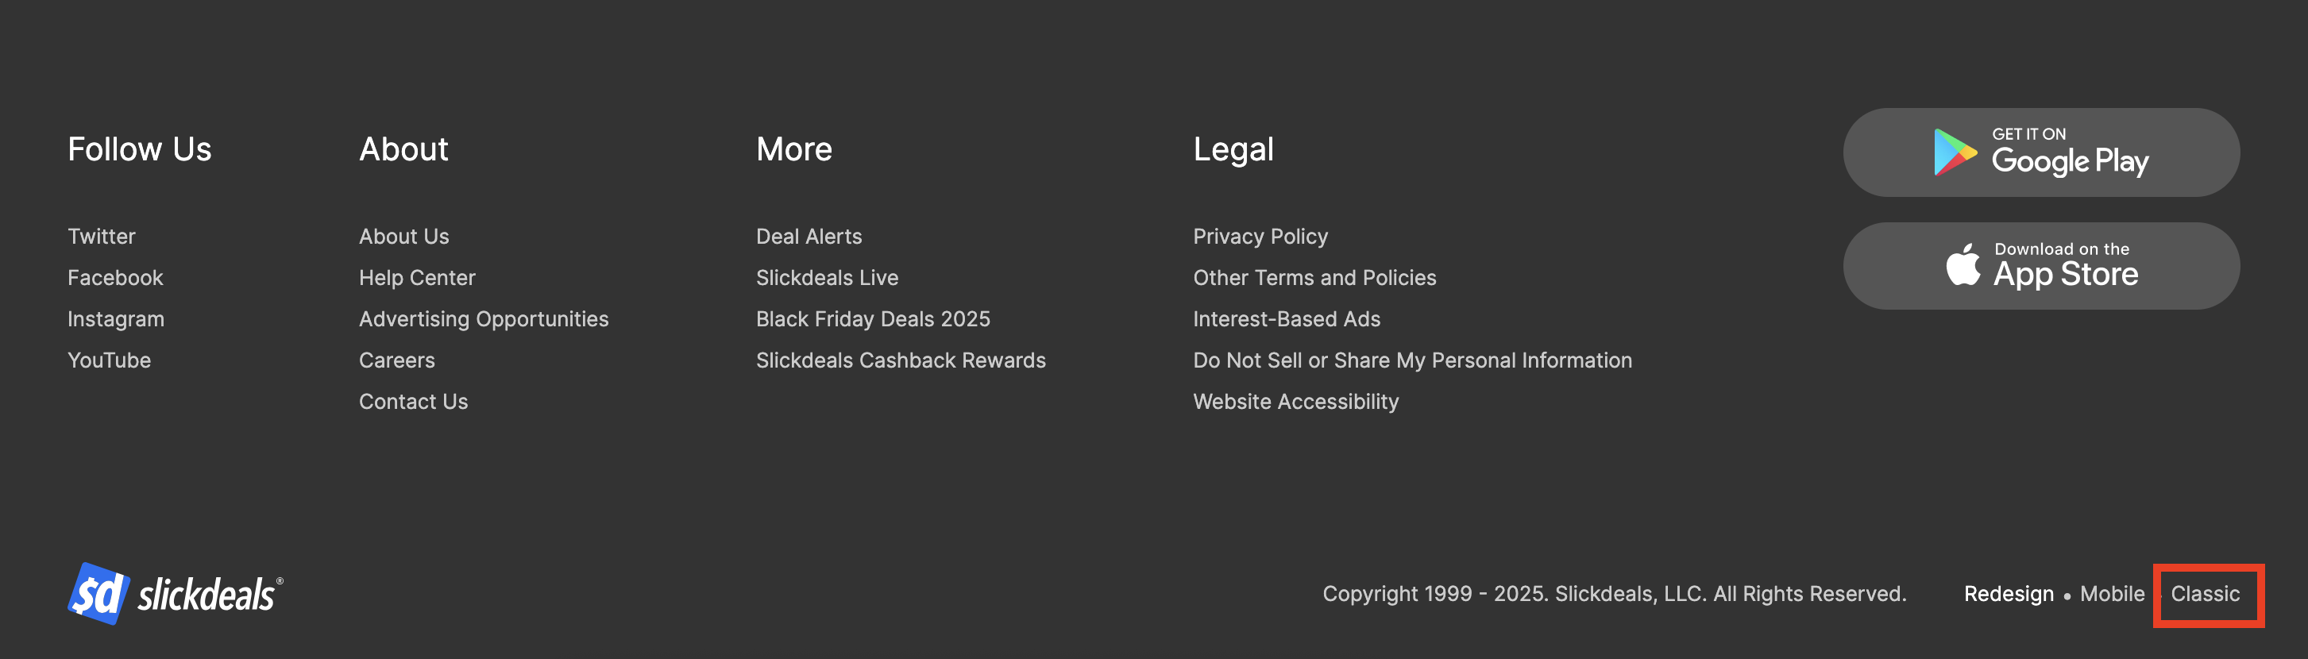
Task: Open the Careers link
Action: pyautogui.click(x=397, y=360)
